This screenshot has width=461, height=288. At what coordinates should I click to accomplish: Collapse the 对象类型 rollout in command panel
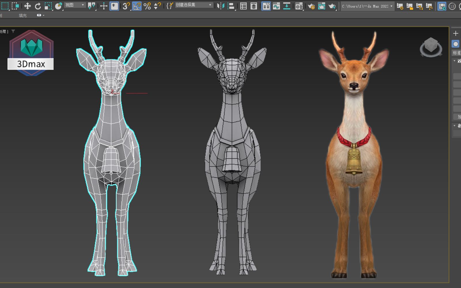point(455,60)
